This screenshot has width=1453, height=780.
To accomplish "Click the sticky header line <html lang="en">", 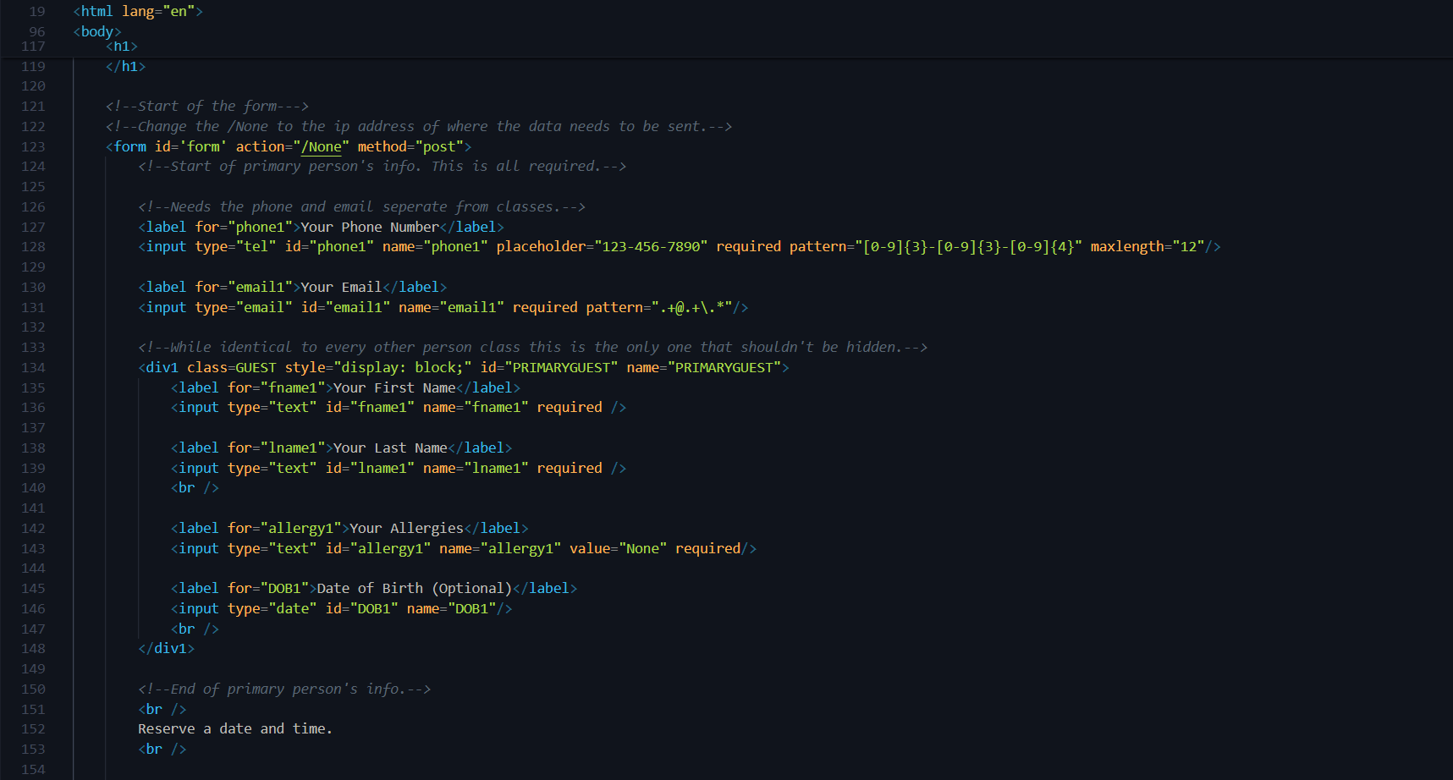I will [x=138, y=11].
